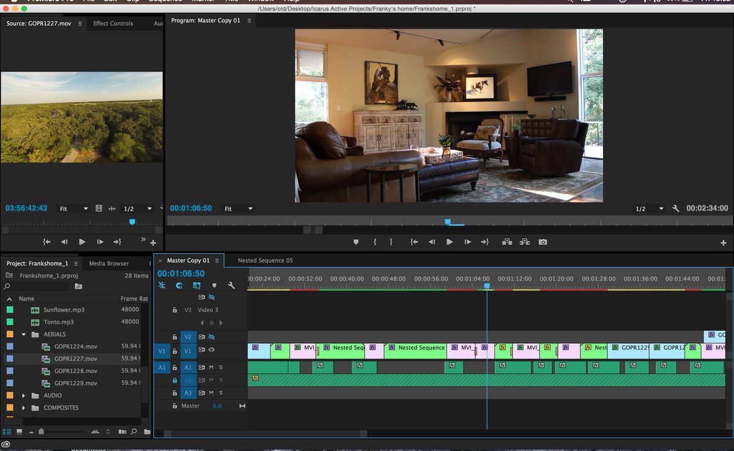Expand the COMPOSITES bin
This screenshot has height=451, width=734.
pos(24,408)
